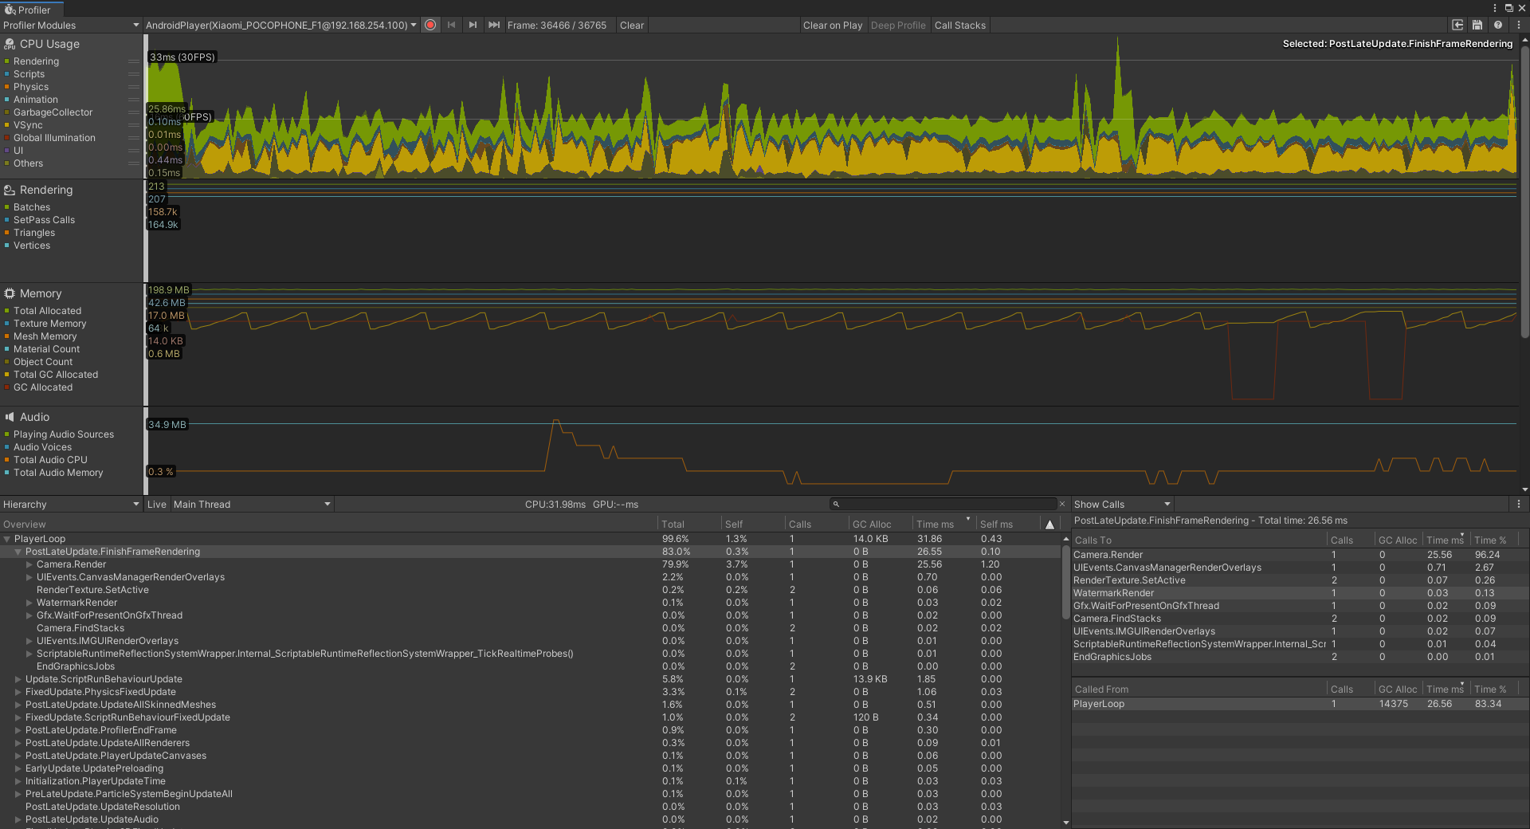The width and height of the screenshot is (1530, 829).
Task: Click the record button in Profiler toolbar
Action: point(430,25)
